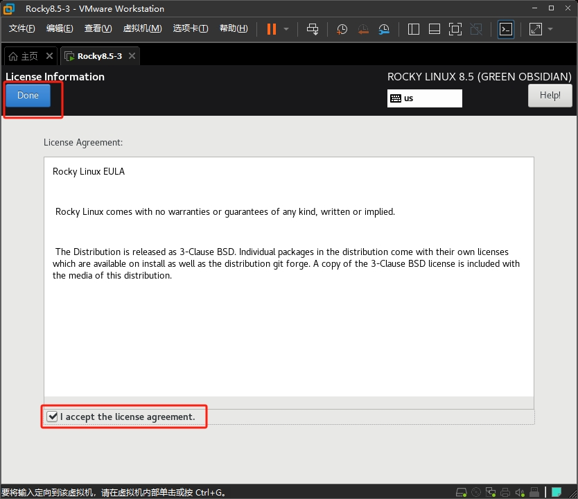578x499 pixels.
Task: Open the 查看(V) menu
Action: click(x=98, y=28)
